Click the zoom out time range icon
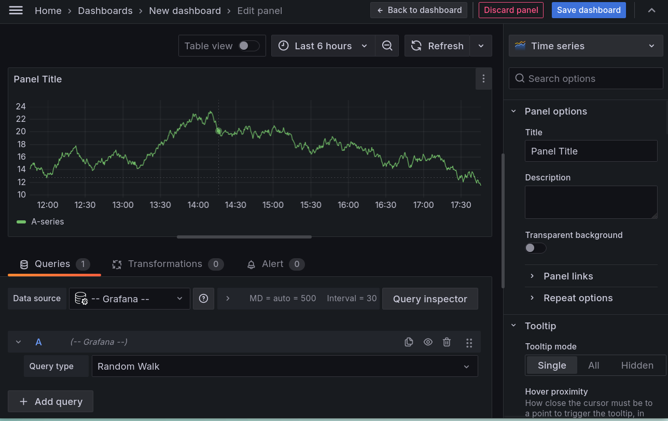Image resolution: width=668 pixels, height=421 pixels. click(387, 46)
